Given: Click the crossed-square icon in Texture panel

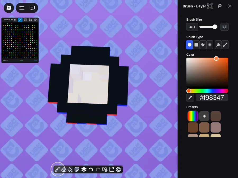Looking at the screenshot, I should [30, 20].
